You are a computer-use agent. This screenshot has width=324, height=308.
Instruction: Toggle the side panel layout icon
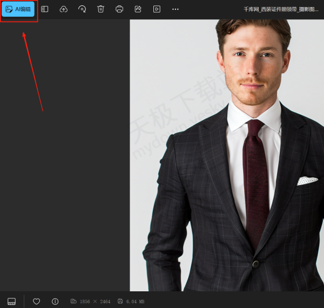pyautogui.click(x=45, y=9)
